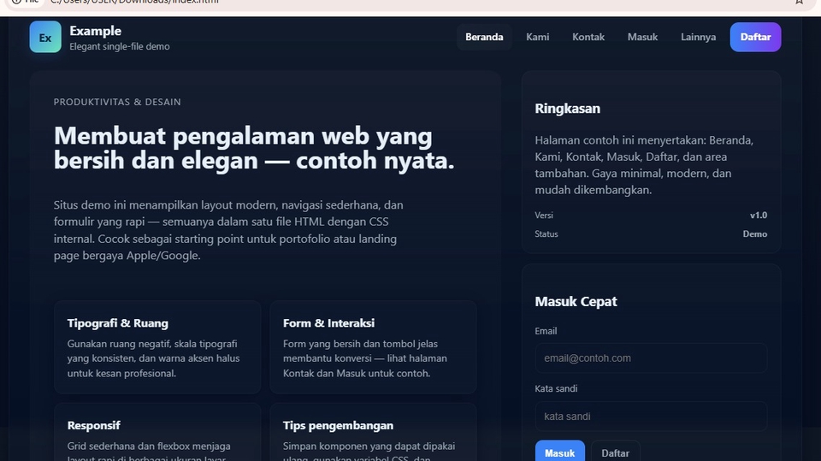The height and width of the screenshot is (461, 821).
Task: Focus the Kata sandi password field
Action: pos(651,417)
